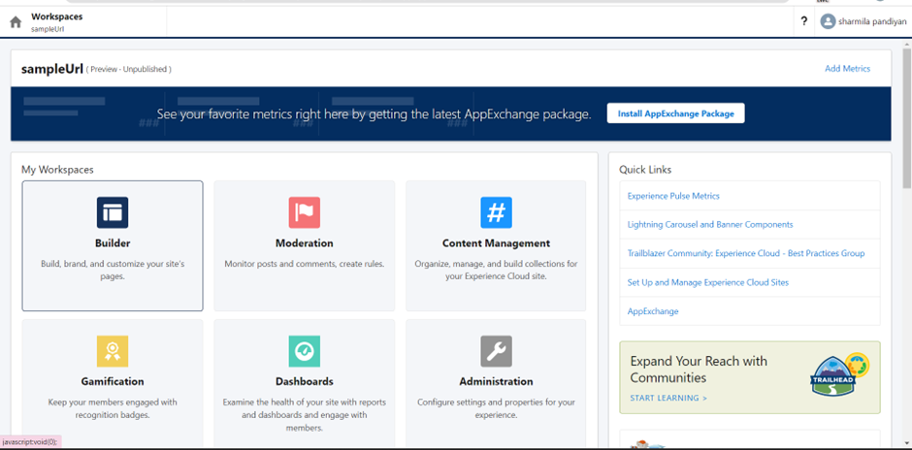Select the Builder tile title
The width and height of the screenshot is (912, 450).
click(x=113, y=243)
